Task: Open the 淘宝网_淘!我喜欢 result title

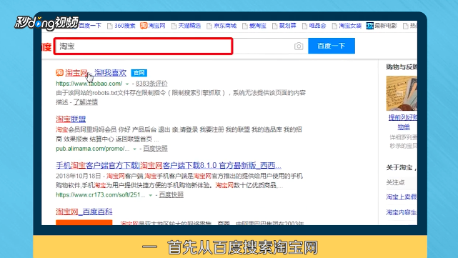Action: tap(96, 73)
